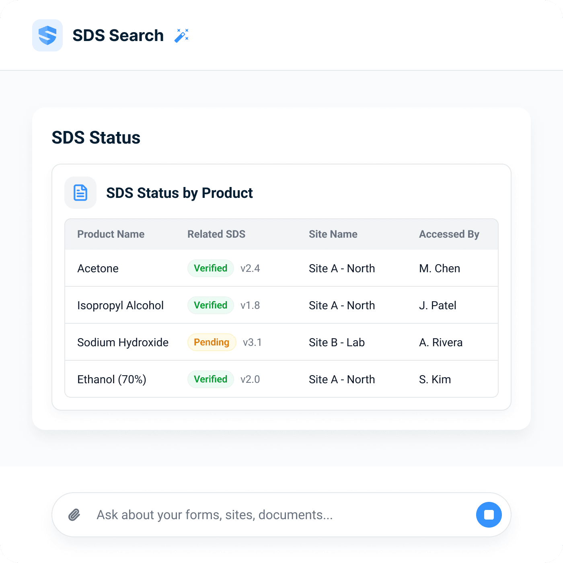The height and width of the screenshot is (563, 563).
Task: Click version v3.1 in the Sodium Hydroxide row
Action: point(253,342)
